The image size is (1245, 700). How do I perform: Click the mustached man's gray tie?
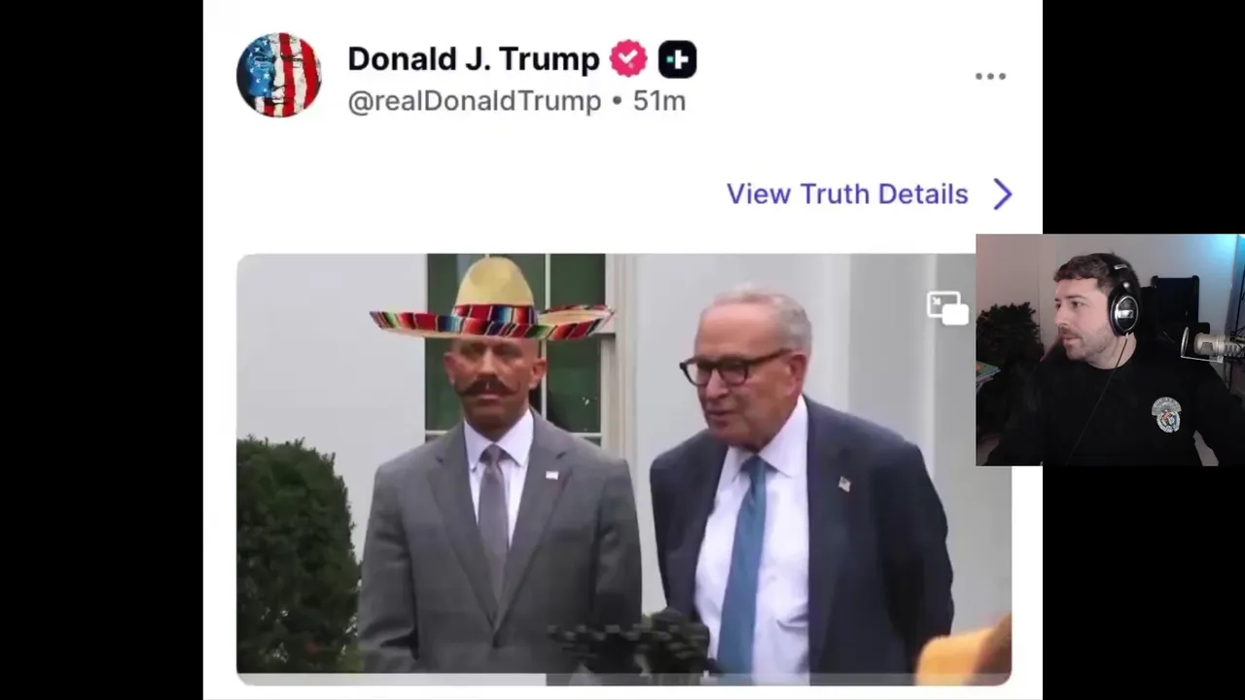[493, 515]
